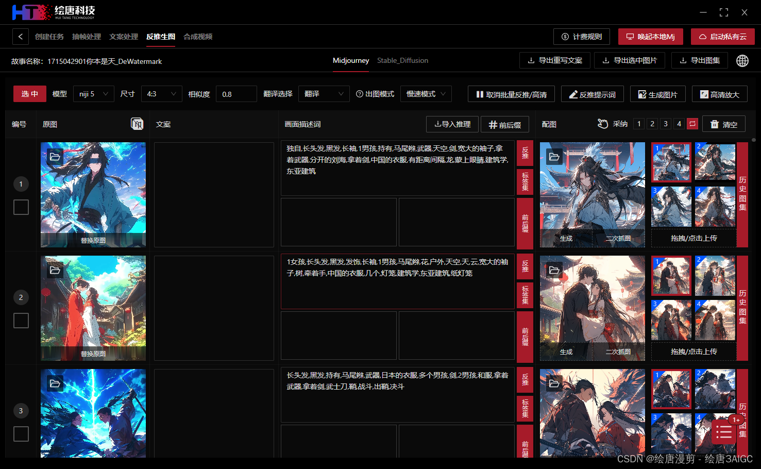The width and height of the screenshot is (761, 469).
Task: Click 拖拽/点击上传 in row 2
Action: tap(694, 351)
